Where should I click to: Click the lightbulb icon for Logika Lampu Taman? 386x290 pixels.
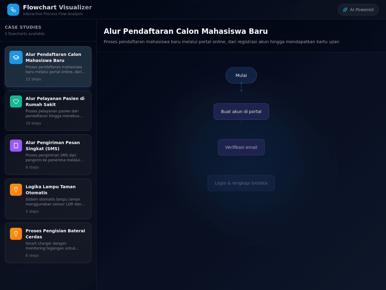click(16, 190)
